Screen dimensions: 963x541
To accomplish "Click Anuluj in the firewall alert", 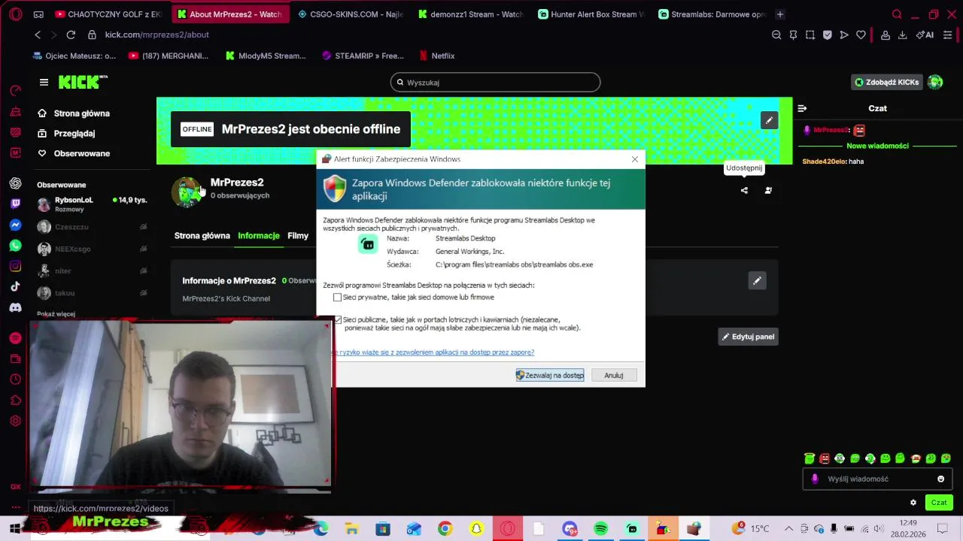I will pyautogui.click(x=614, y=375).
